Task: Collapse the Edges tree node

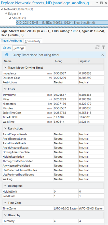Action: (6, 14)
